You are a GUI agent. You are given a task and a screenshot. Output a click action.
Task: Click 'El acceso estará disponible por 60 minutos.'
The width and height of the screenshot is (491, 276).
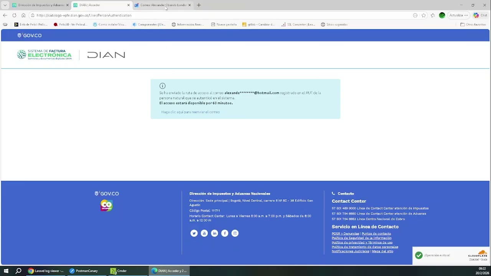(x=196, y=103)
